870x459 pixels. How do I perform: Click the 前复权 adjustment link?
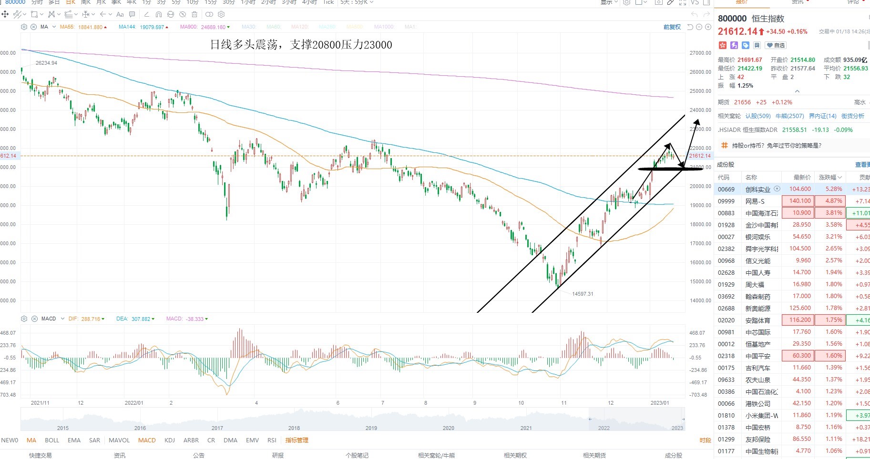coord(672,27)
